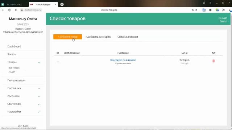Expand the Настройки sidebar chevron
The height and width of the screenshot is (130, 232).
point(39,112)
